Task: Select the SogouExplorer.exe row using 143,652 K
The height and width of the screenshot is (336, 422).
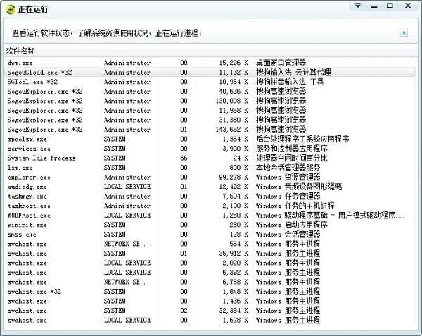Action: [211, 130]
